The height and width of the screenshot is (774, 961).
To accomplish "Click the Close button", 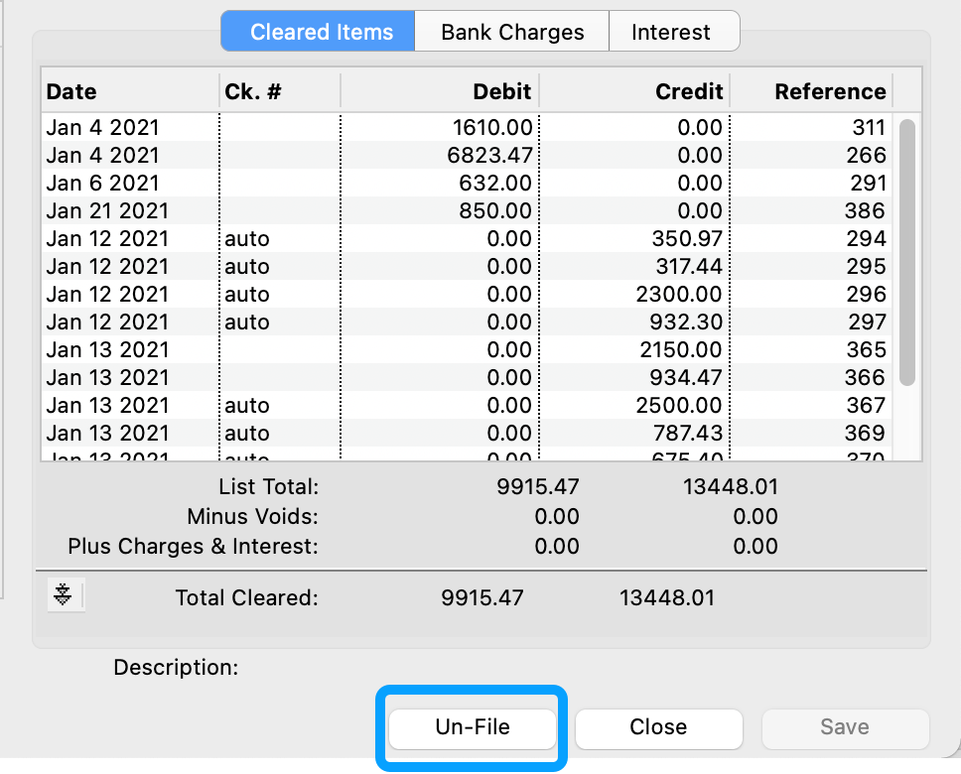I will [658, 727].
